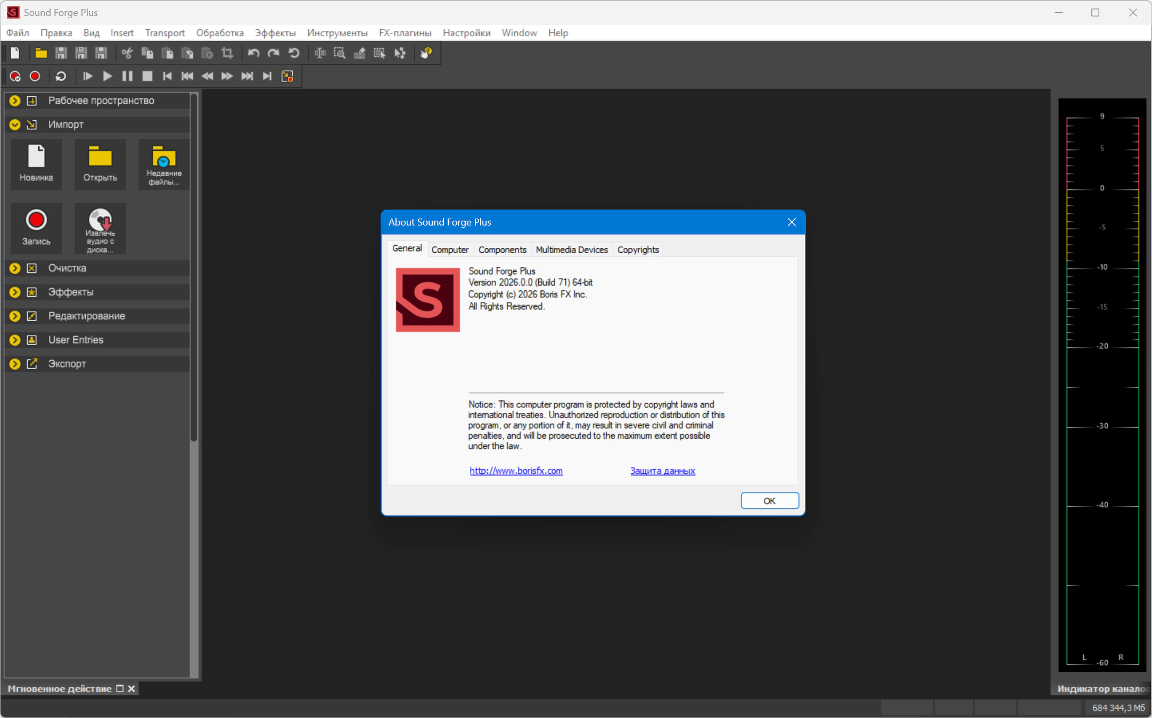This screenshot has width=1152, height=718.
Task: Click the Stop transport button
Action: click(147, 77)
